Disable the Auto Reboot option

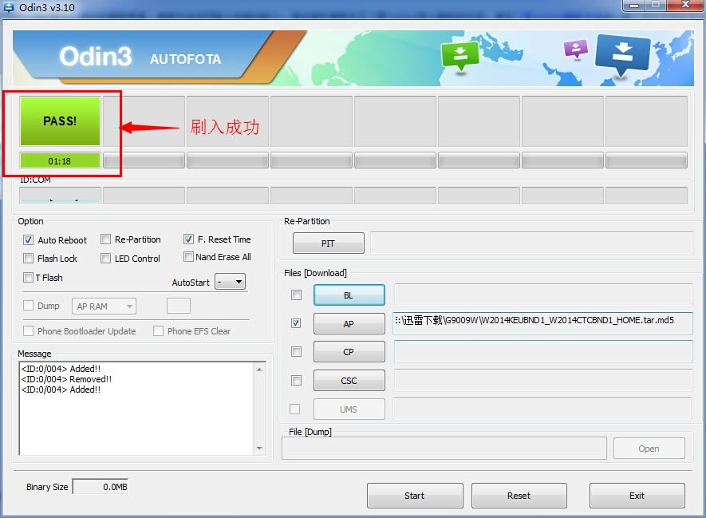point(28,240)
